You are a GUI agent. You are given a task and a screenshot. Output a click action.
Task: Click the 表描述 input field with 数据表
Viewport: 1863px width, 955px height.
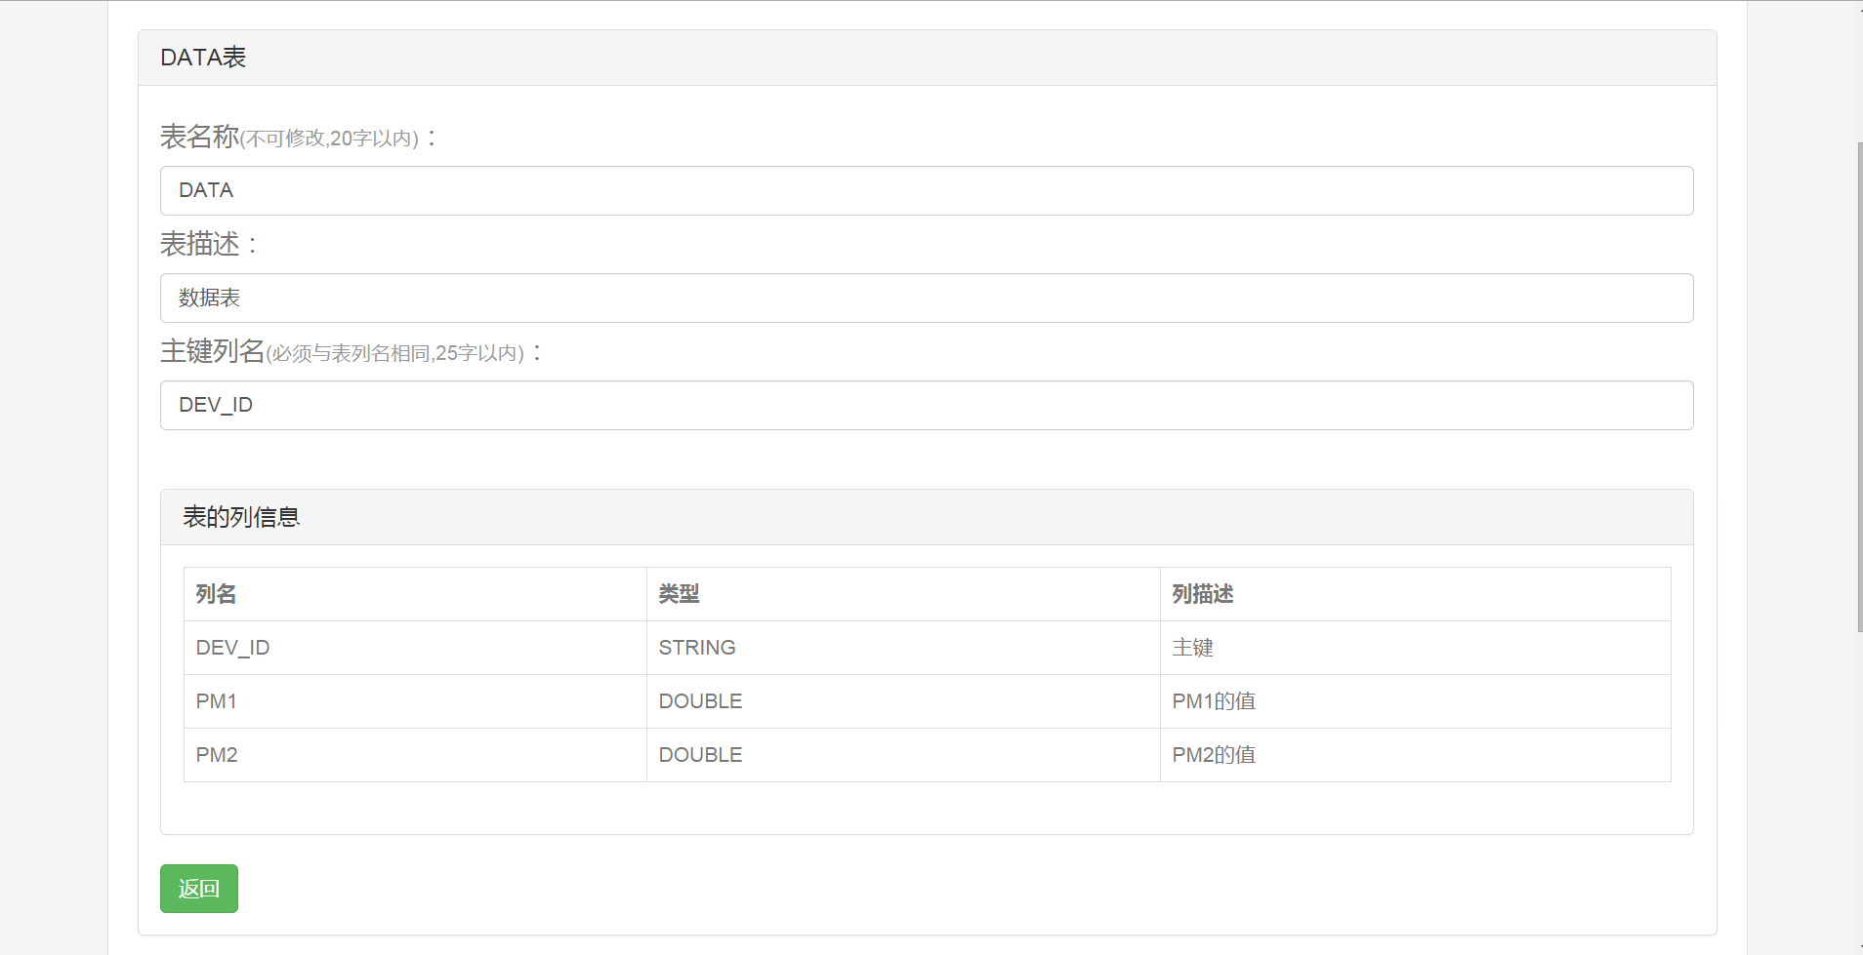pos(926,298)
